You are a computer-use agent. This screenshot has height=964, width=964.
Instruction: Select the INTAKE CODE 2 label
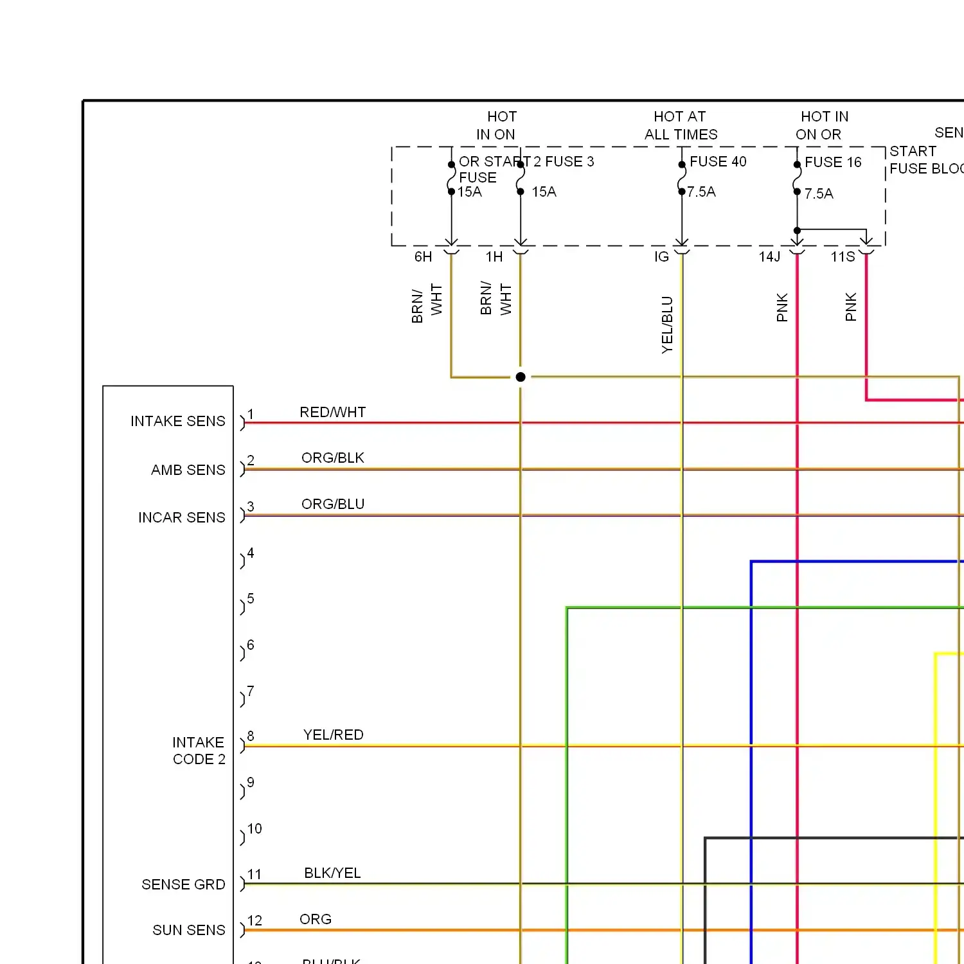click(199, 751)
